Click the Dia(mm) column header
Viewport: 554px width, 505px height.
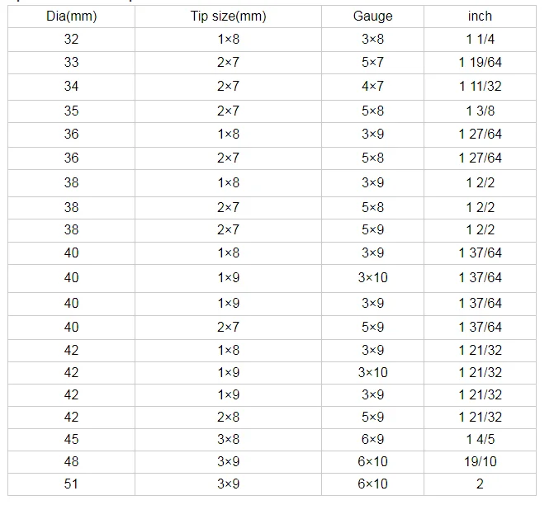click(x=71, y=17)
